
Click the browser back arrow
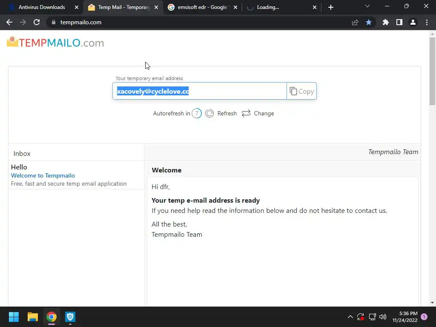click(9, 22)
